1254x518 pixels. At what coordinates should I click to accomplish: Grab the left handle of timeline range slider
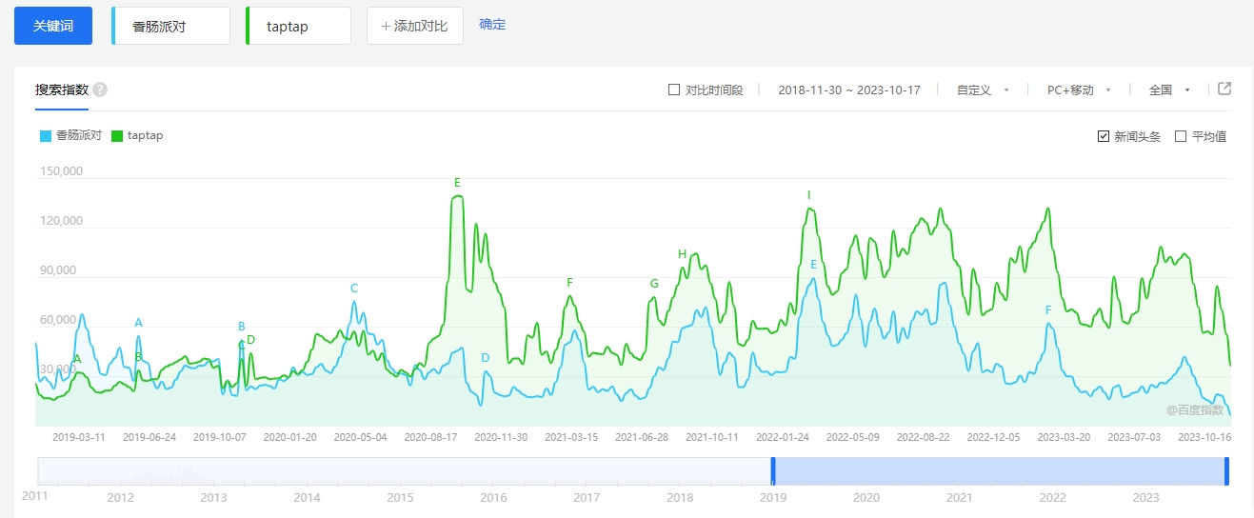click(x=773, y=471)
